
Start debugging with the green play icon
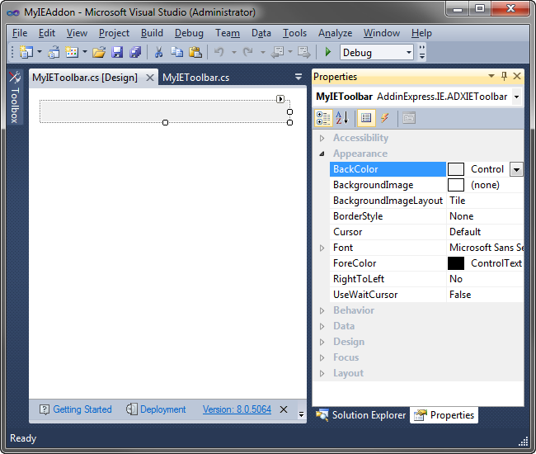328,52
